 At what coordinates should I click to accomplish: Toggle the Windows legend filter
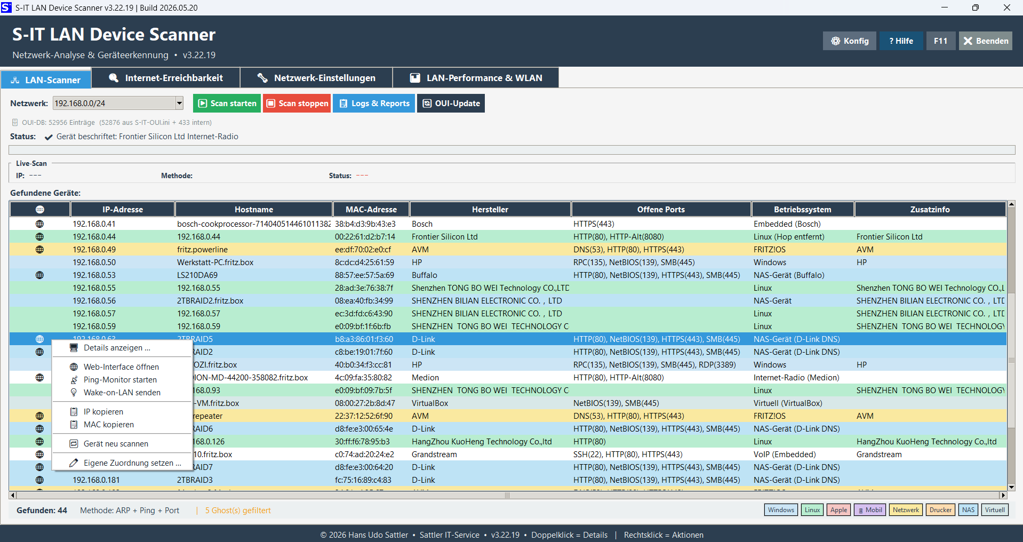[x=781, y=510]
